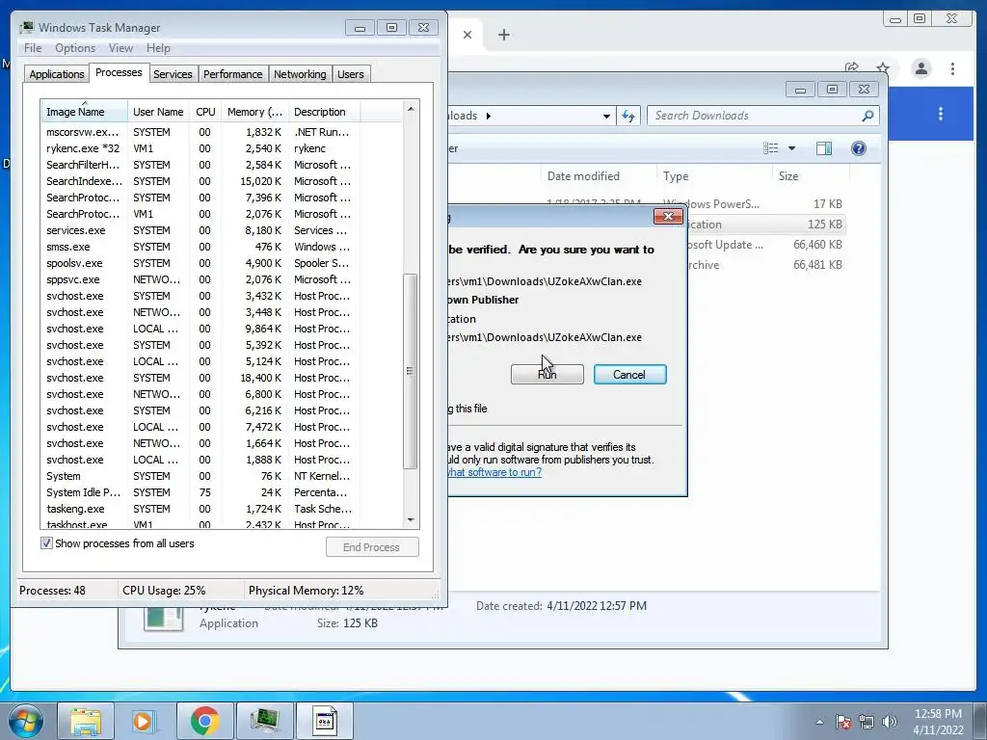
Task: Click the rykenc file thumbnail in details pane
Action: click(163, 619)
